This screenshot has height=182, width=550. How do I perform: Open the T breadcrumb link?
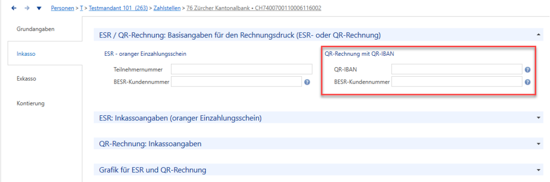81,8
